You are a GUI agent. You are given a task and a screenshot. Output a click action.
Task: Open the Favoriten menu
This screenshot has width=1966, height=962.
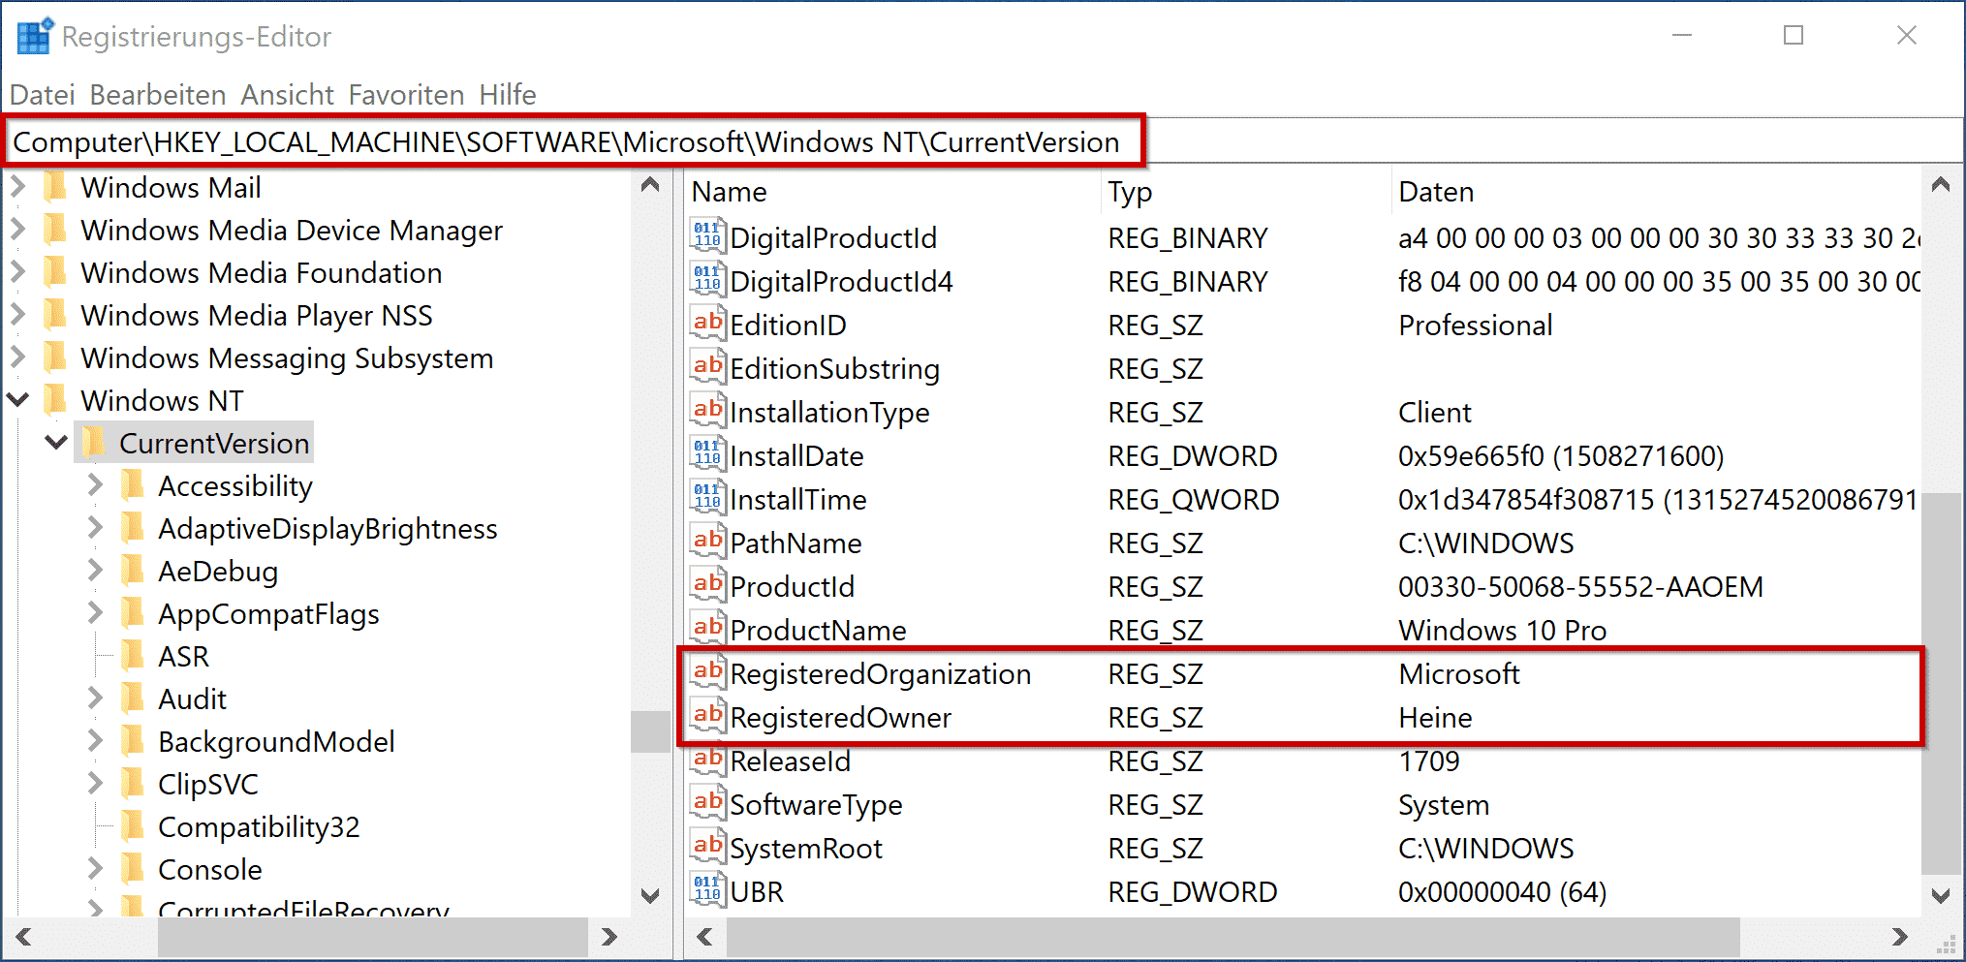(406, 94)
